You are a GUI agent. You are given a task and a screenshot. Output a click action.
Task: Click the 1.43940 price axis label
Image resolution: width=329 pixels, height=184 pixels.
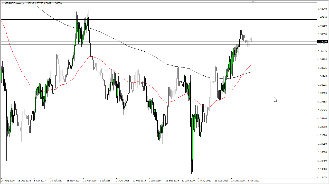point(323,9)
